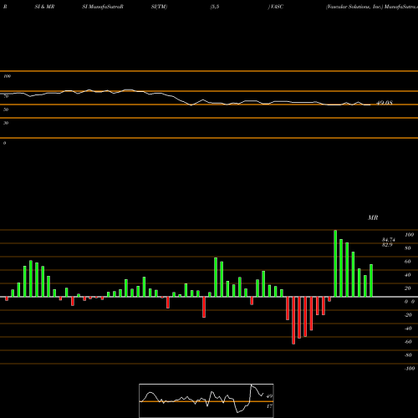The width and height of the screenshot is (418, 418).
Task: Click the SI(TM) header label
Action: [159, 7]
